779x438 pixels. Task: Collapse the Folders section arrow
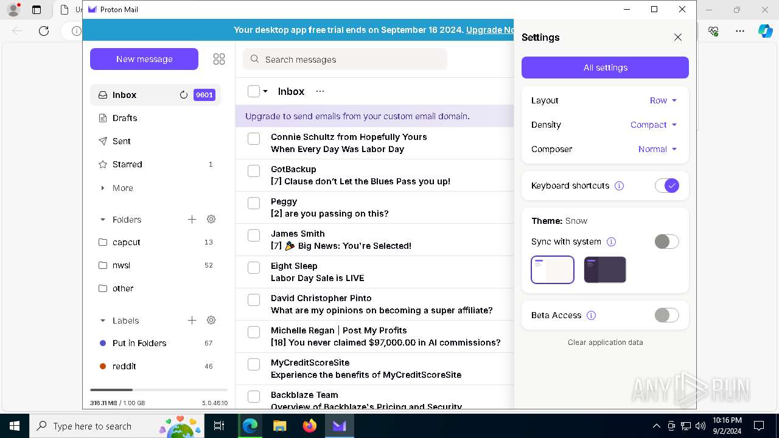pyautogui.click(x=102, y=220)
